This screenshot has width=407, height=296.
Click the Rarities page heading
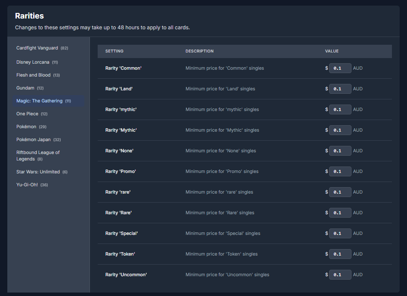click(x=29, y=16)
